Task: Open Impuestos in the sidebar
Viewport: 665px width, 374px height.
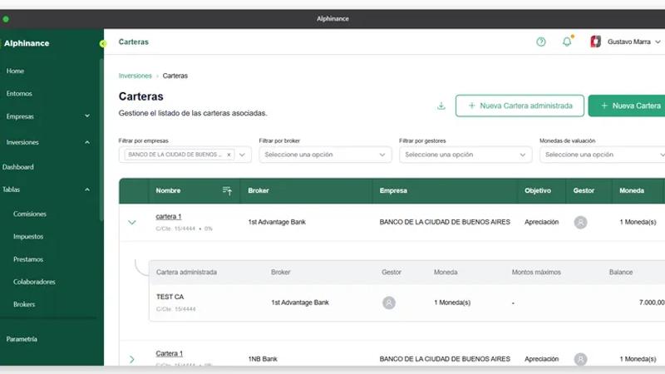Action: [28, 237]
